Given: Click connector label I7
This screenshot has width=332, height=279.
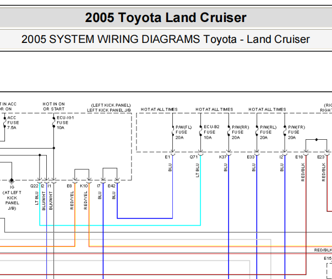Looking at the screenshot, I should point(99,186).
